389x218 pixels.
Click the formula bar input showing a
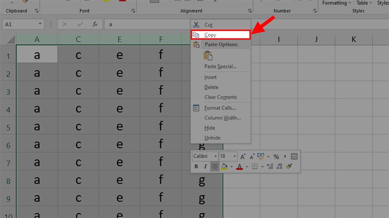(147, 24)
